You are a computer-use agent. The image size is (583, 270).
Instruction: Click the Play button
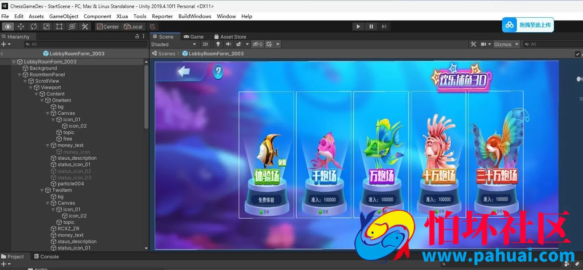(358, 26)
